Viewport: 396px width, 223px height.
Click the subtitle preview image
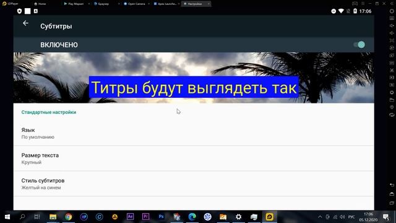click(x=194, y=77)
